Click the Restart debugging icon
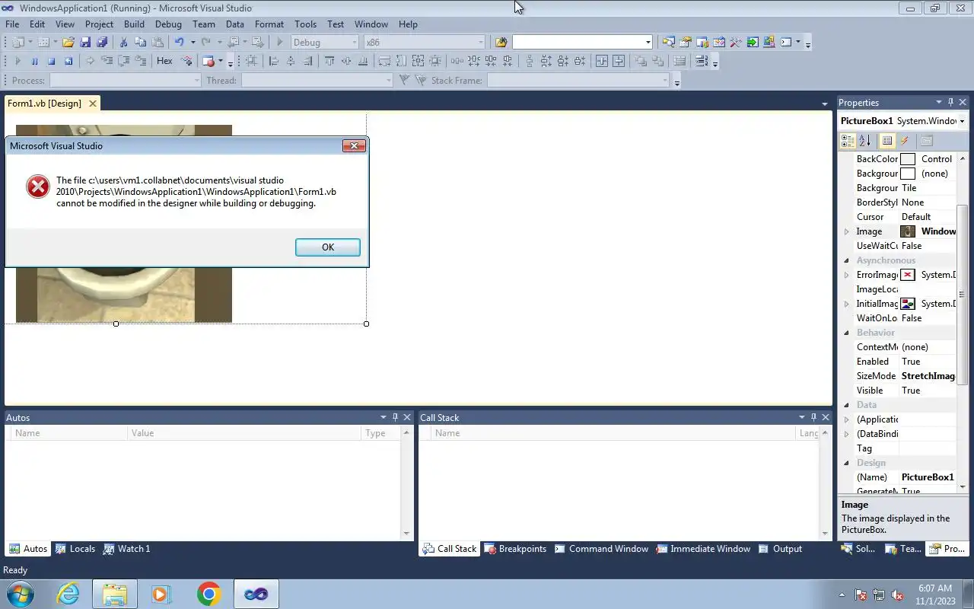The image size is (974, 609). (68, 61)
